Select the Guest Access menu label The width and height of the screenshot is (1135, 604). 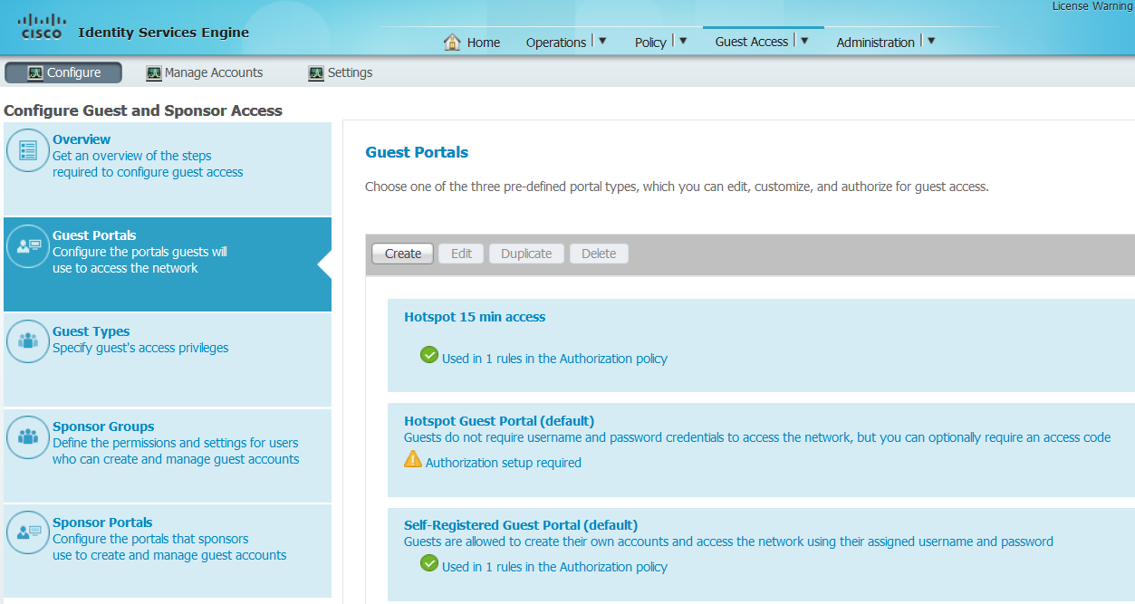coord(752,42)
